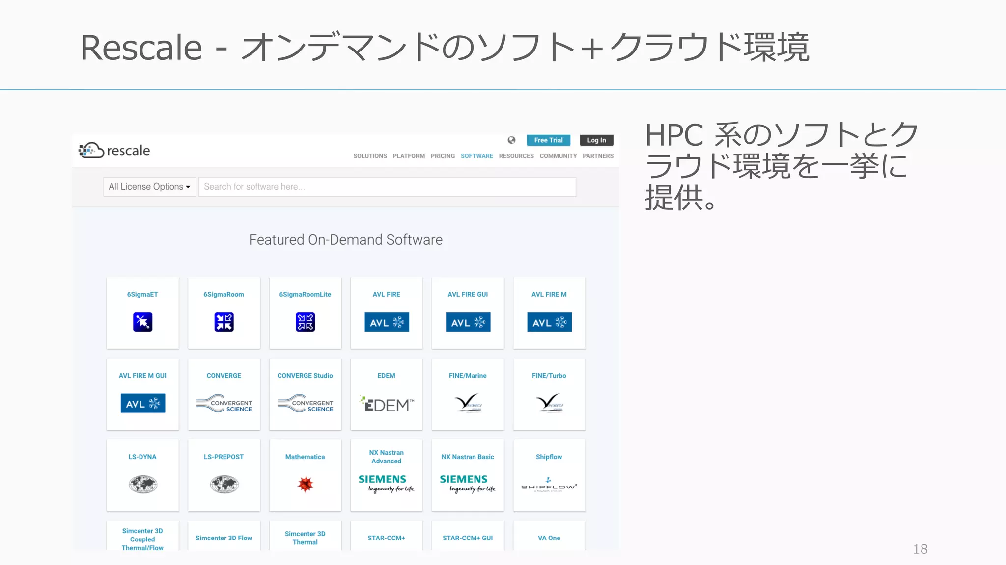
Task: Click AVL logo under AVL FIRE GUI
Action: pos(468,322)
